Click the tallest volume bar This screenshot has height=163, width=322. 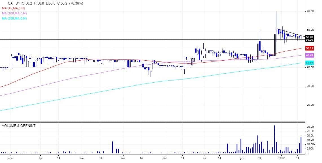275,139
